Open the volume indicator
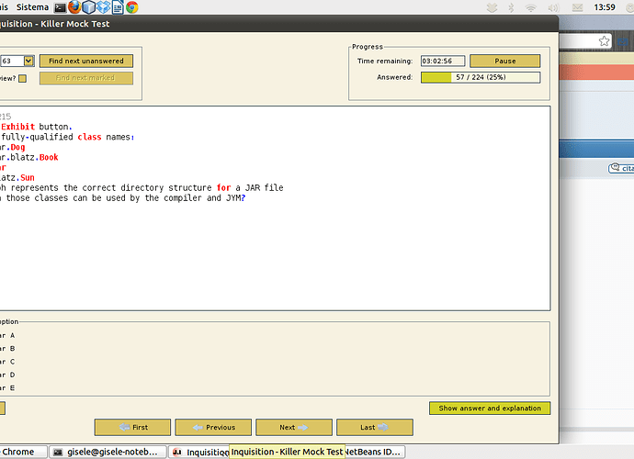Image resolution: width=634 pixels, height=459 pixels. (553, 7)
